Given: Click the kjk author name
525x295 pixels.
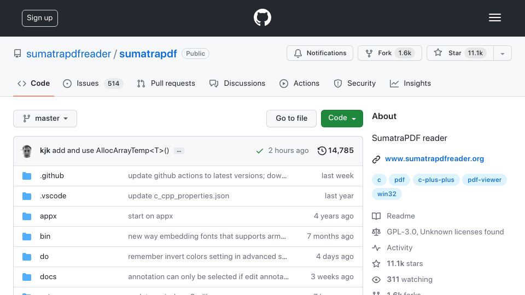Looking at the screenshot, I should pyautogui.click(x=45, y=151).
